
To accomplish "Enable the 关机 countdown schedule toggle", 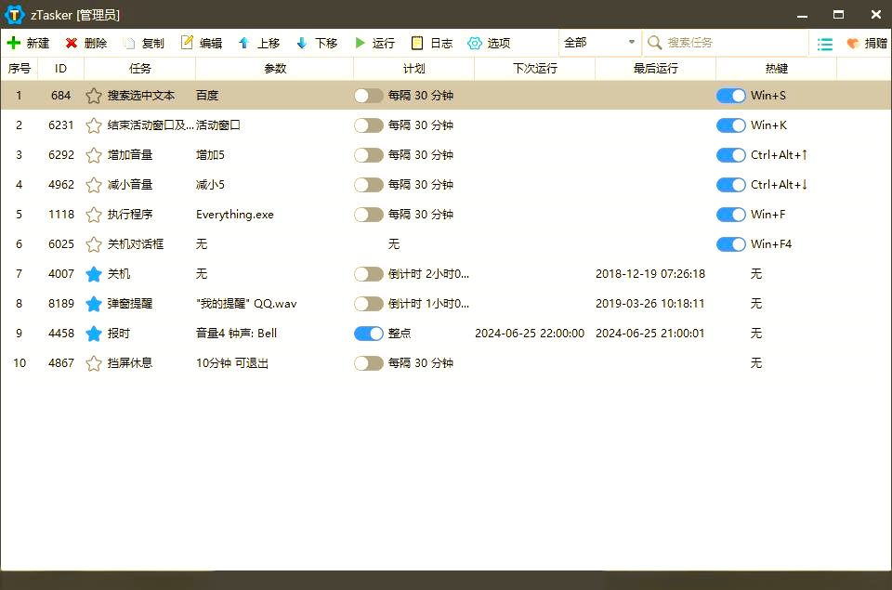I will click(368, 274).
